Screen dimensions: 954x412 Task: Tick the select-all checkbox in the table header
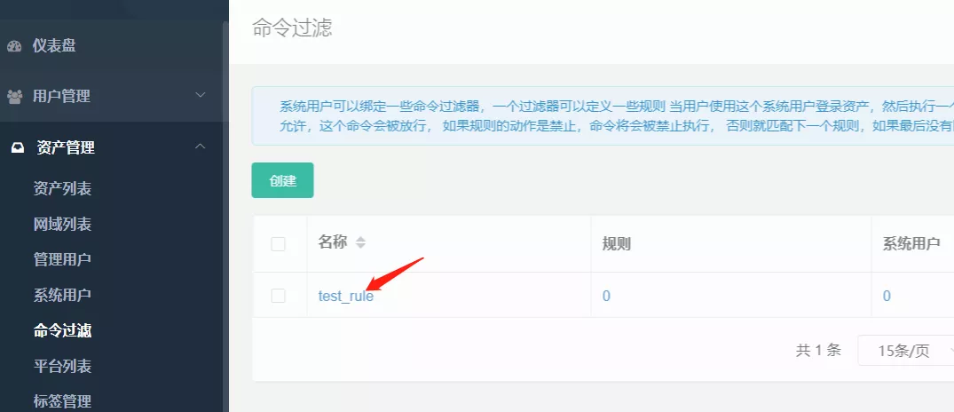pos(279,243)
